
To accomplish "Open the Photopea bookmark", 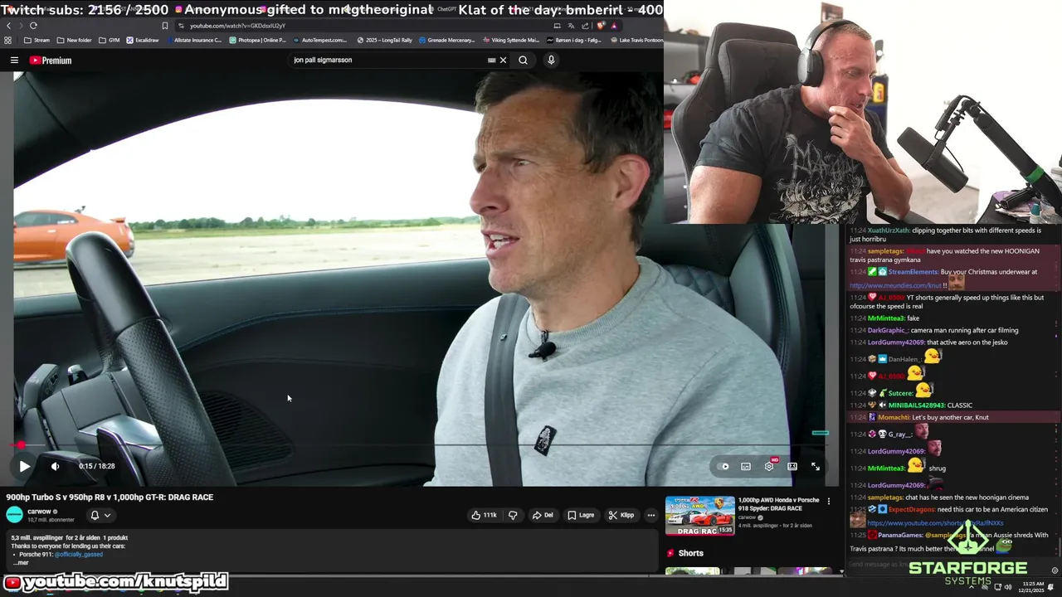I will [x=257, y=40].
